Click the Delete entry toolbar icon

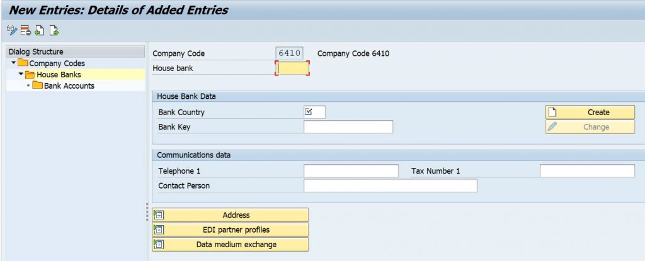click(26, 30)
